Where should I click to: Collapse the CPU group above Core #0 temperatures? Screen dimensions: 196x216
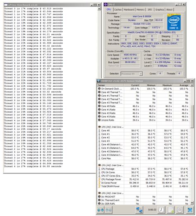99,127
